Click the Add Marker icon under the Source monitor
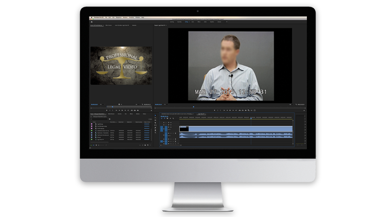This screenshot has height=217, width=386. point(107,110)
